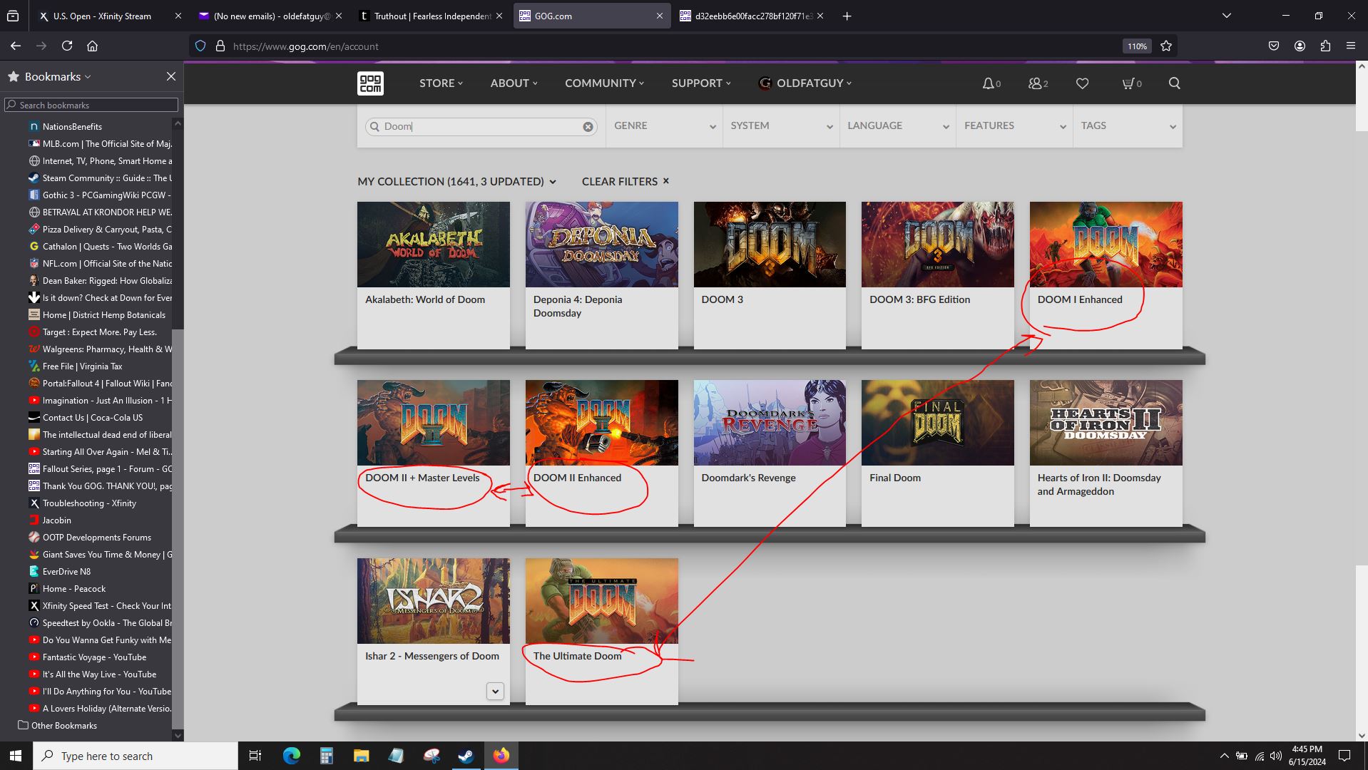
Task: Select Doomdark's Revenge title
Action: point(748,478)
